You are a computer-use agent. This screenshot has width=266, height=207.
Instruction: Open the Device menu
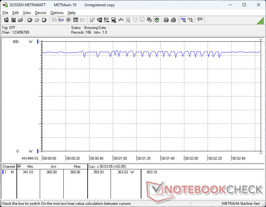click(40, 13)
